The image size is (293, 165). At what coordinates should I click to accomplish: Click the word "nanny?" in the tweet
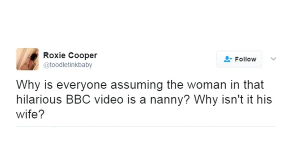170,100
